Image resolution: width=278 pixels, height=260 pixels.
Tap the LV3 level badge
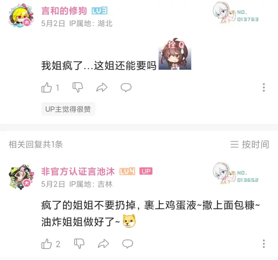point(99,11)
